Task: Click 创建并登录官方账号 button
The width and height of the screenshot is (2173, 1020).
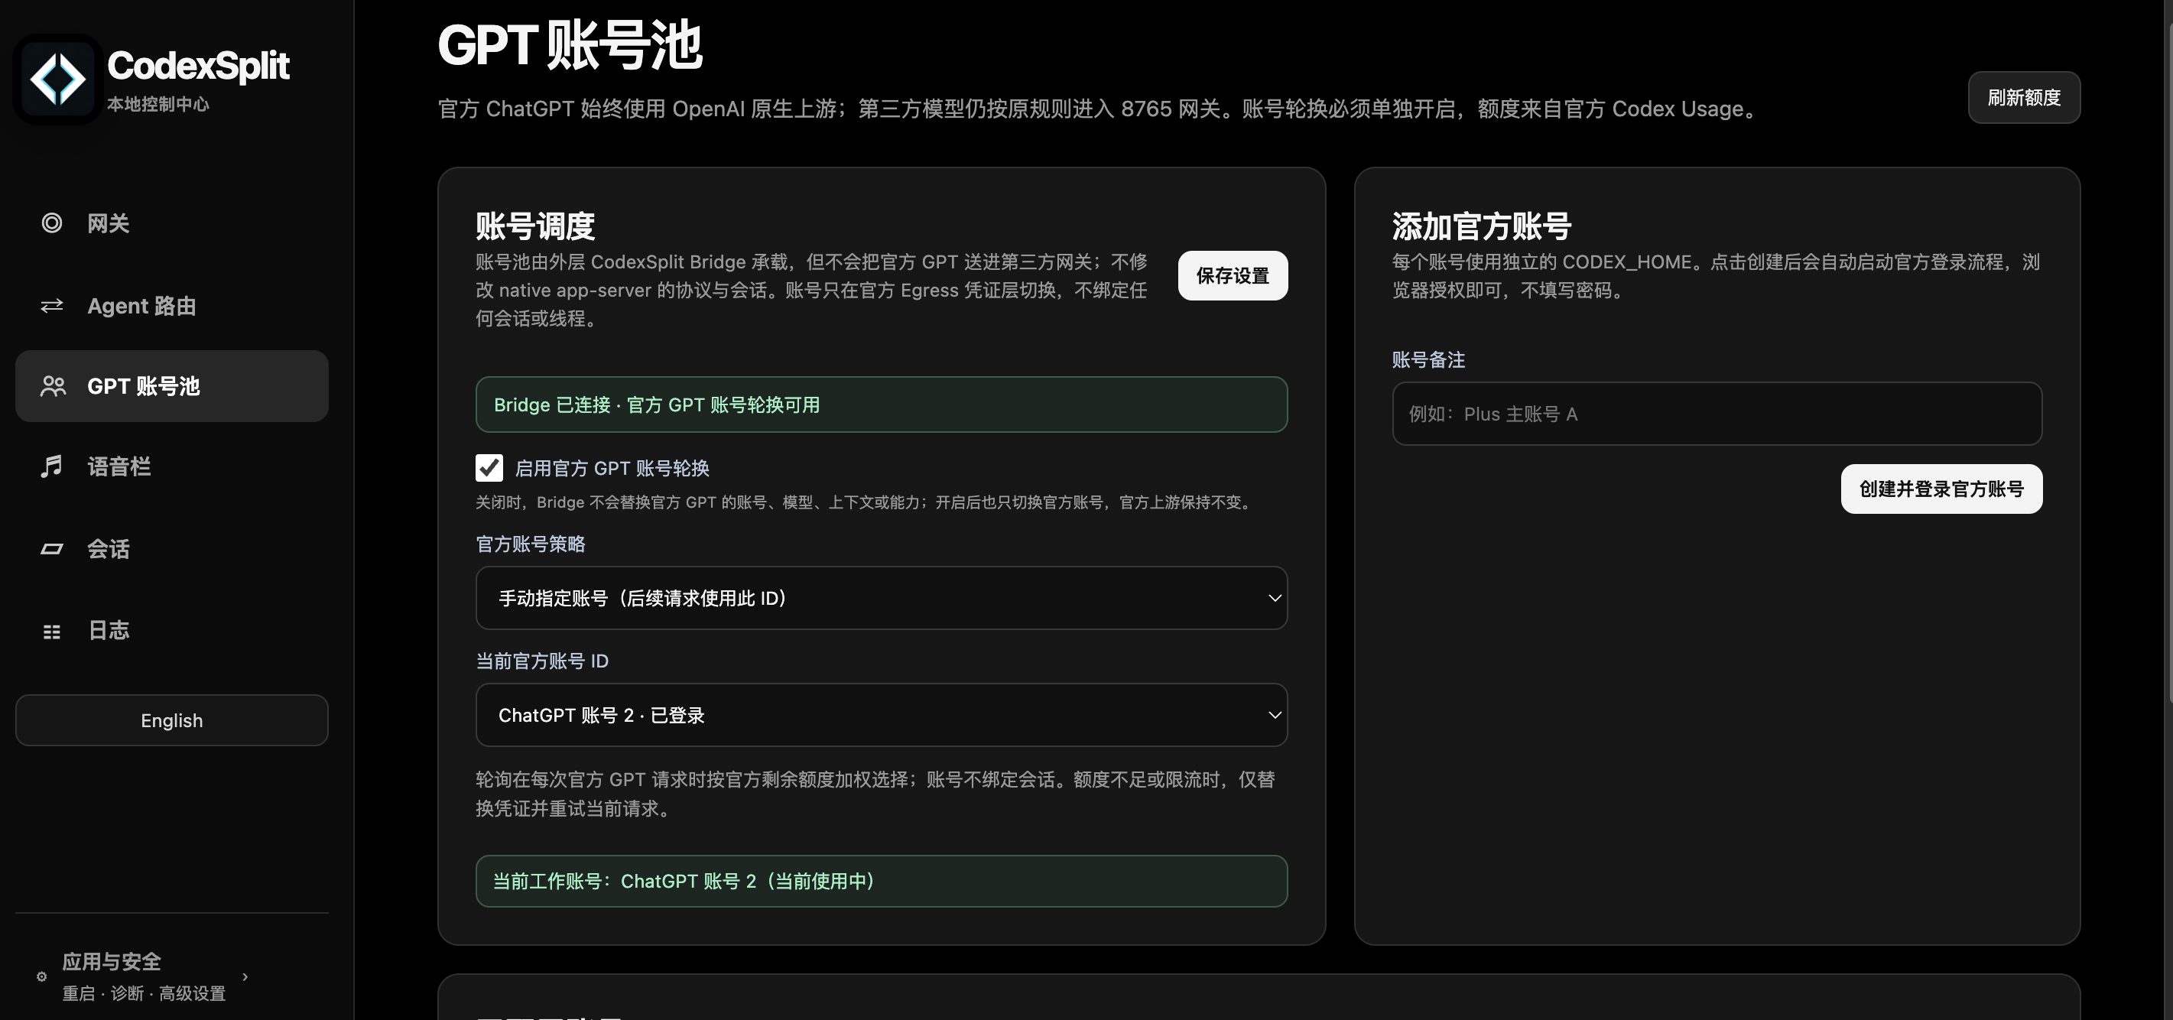Action: click(1941, 489)
